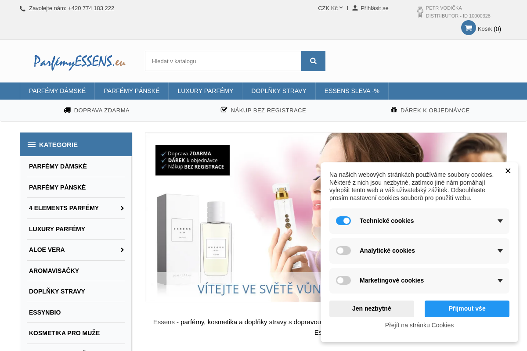
Task: Toggle the Technické cookies switch
Action: coord(343,221)
